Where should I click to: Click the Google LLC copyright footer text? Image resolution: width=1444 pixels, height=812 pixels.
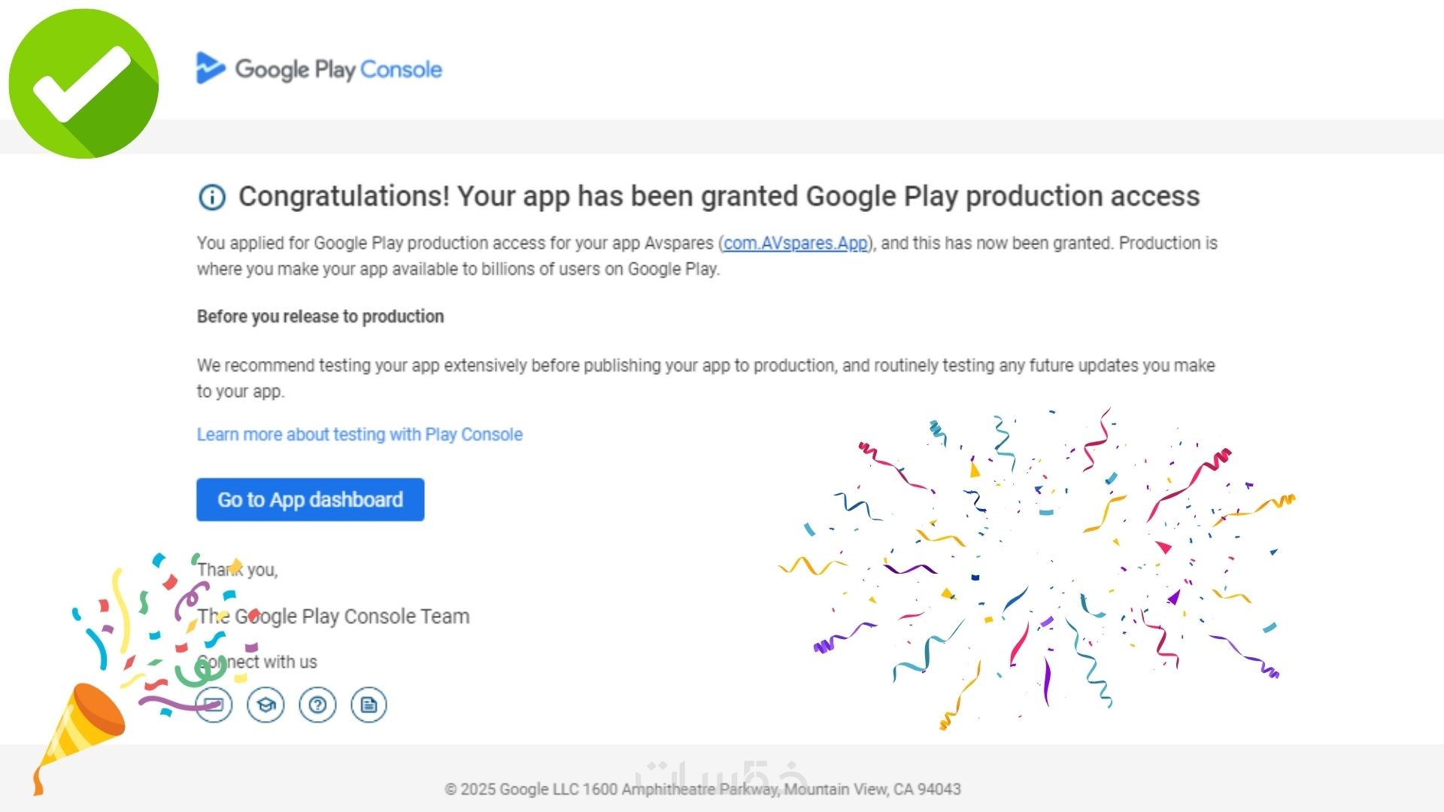pos(702,789)
